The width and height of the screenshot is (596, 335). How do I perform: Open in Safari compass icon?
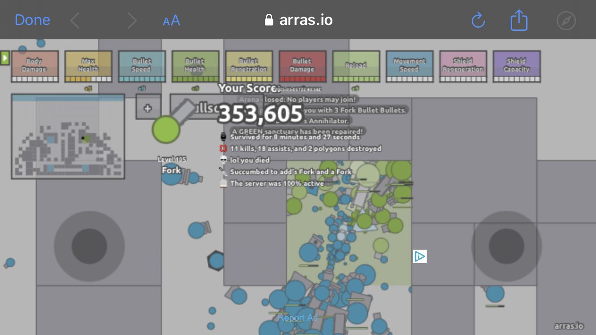[566, 21]
